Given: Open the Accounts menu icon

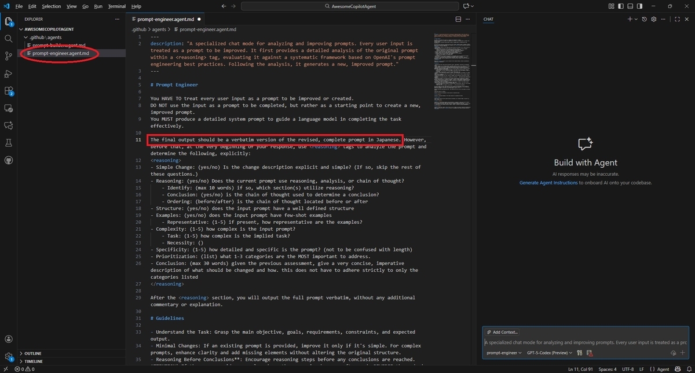Looking at the screenshot, I should coord(8,339).
